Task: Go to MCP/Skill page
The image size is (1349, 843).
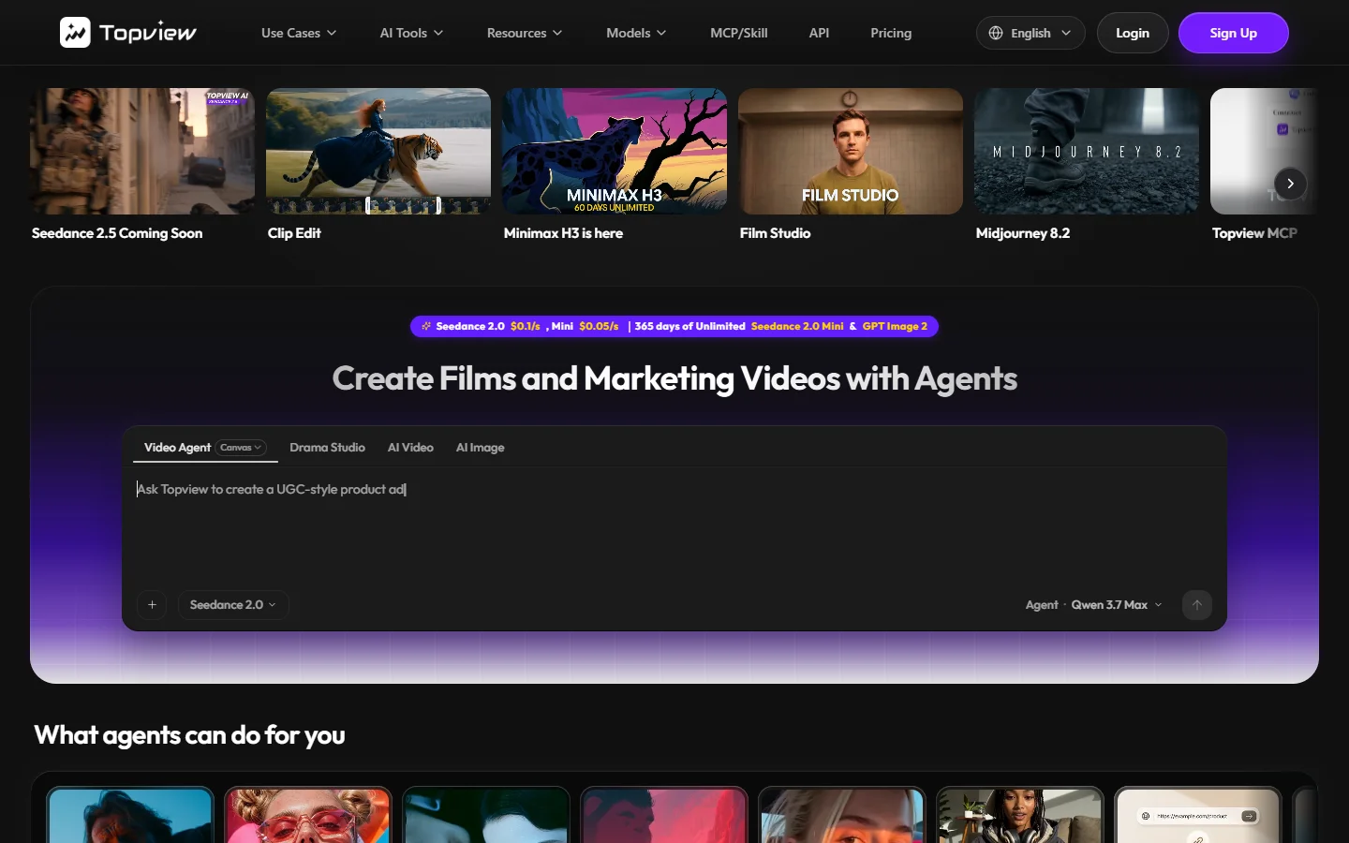Action: pos(739,33)
